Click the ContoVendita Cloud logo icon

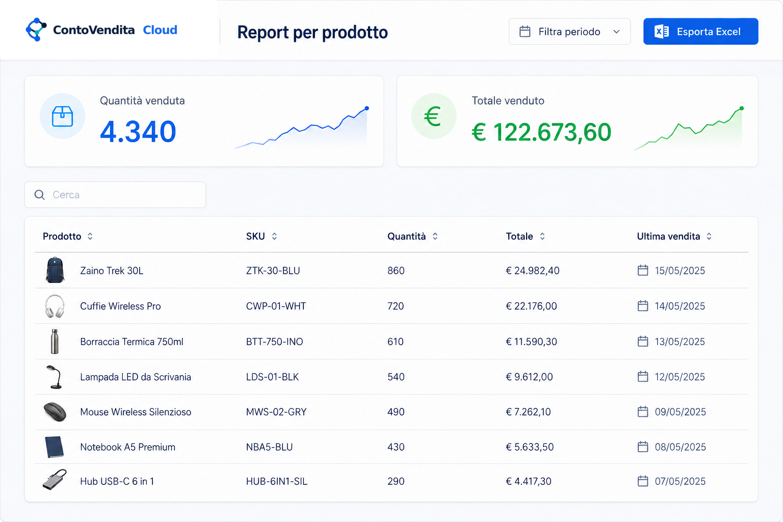coord(36,30)
